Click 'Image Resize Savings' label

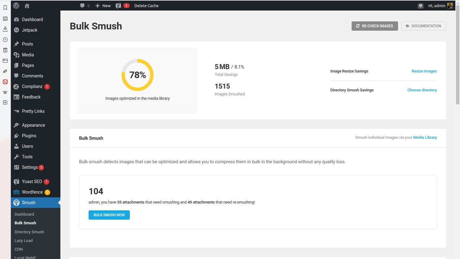349,71
